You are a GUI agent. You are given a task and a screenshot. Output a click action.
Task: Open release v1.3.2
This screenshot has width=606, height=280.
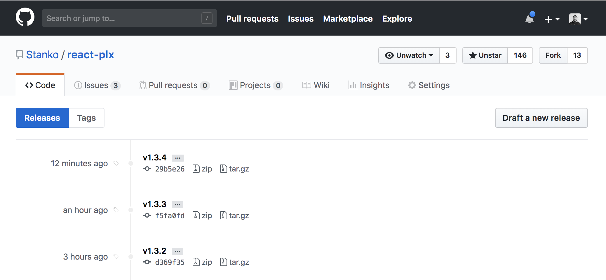154,251
